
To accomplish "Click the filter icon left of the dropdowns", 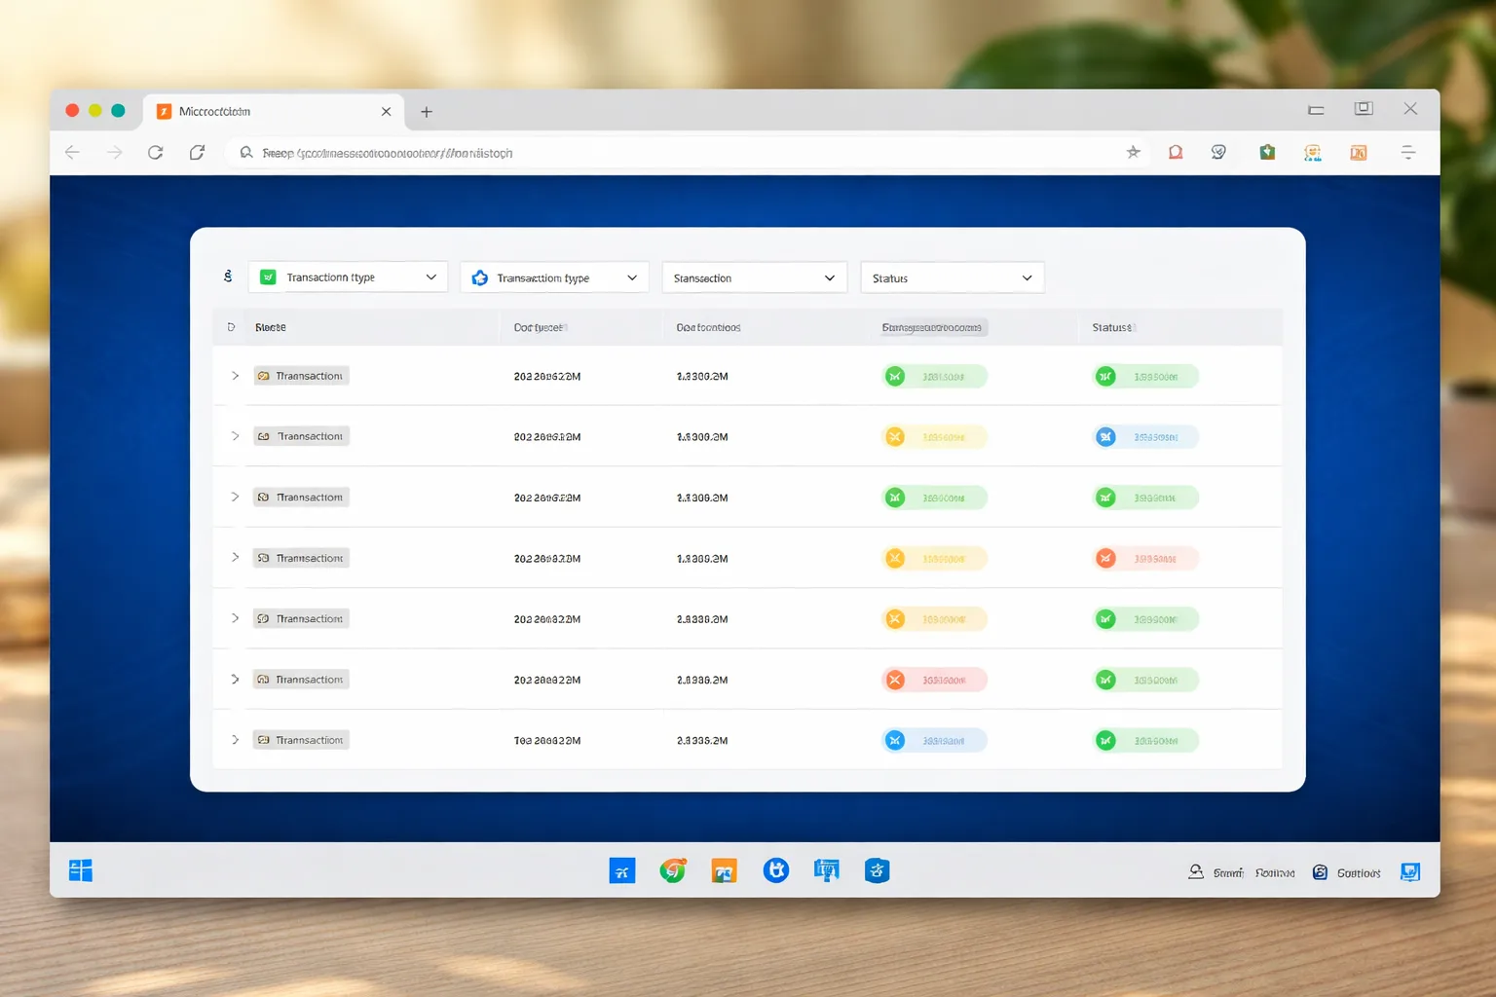I will tap(228, 277).
